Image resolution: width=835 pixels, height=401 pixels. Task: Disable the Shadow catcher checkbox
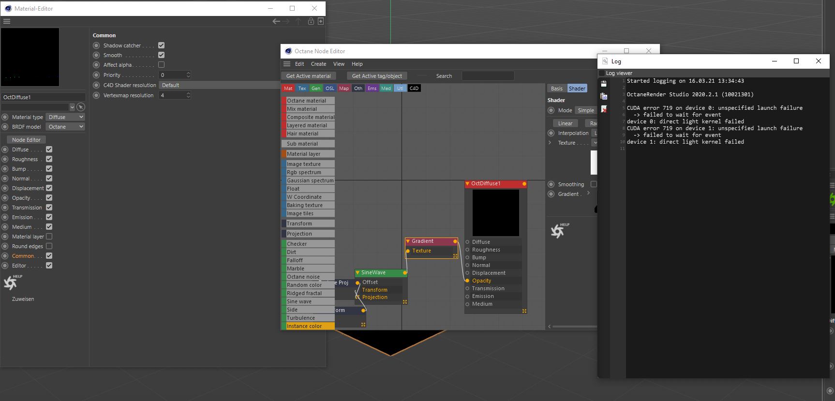click(x=161, y=45)
